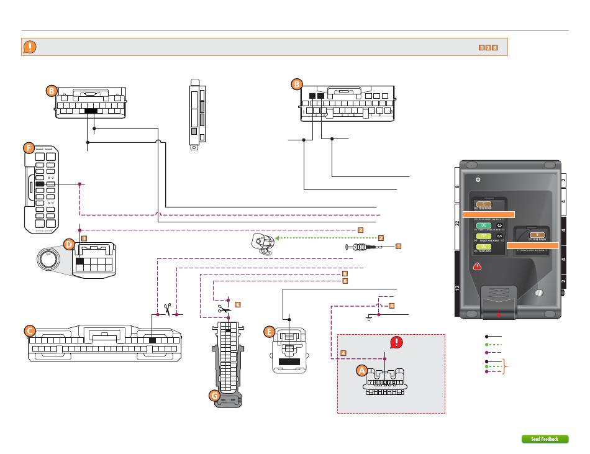The width and height of the screenshot is (590, 454).
Task: Click the red warning triangle on the module
Action: pyautogui.click(x=477, y=266)
